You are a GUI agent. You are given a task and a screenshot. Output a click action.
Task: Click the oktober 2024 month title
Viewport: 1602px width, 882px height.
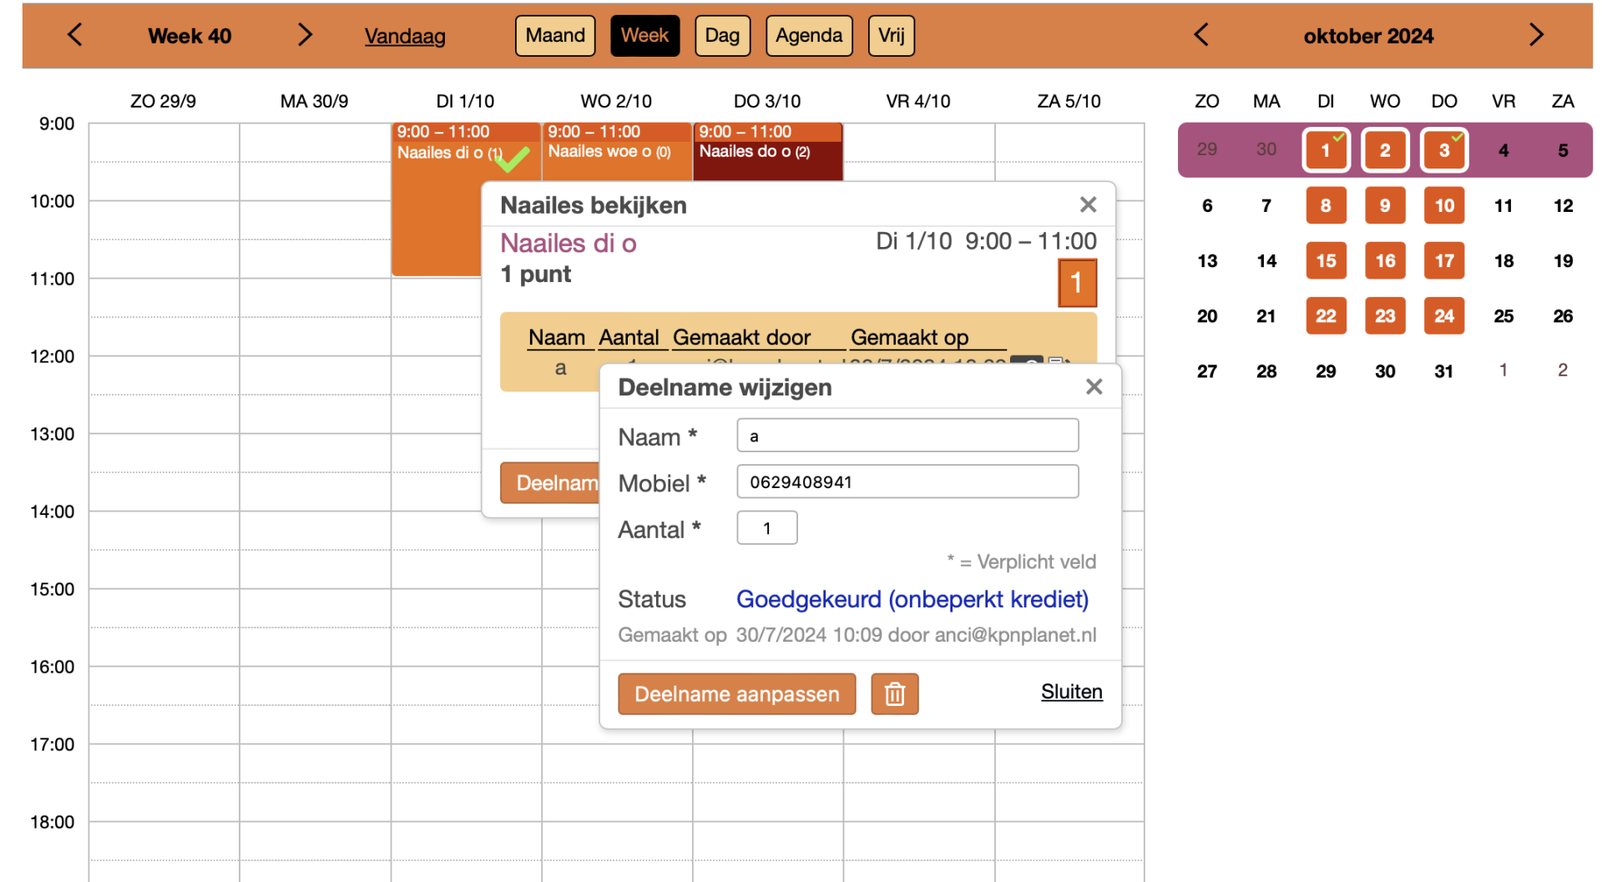[x=1368, y=36]
